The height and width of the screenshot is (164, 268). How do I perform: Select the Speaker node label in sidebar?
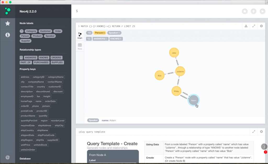(x=50, y=36)
